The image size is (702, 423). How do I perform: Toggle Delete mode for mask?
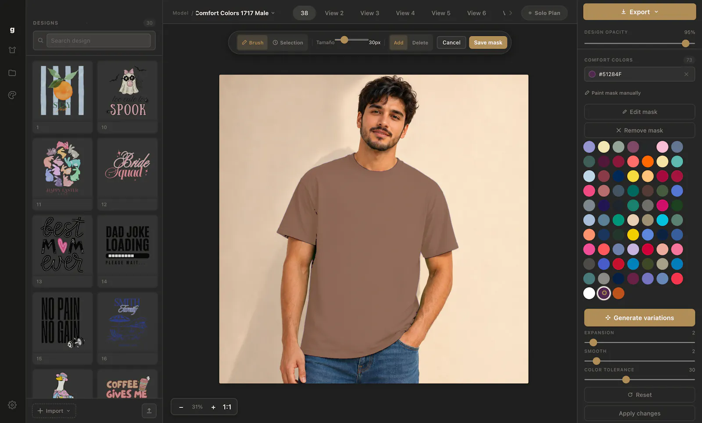coord(420,43)
